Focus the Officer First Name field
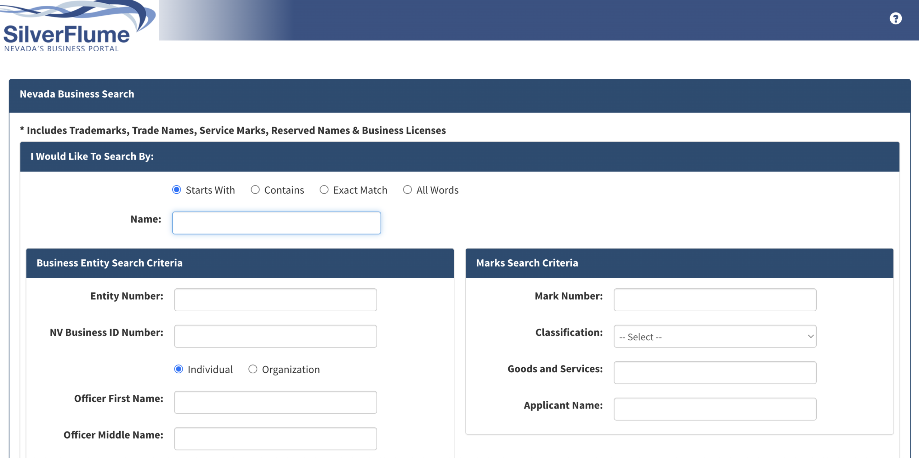This screenshot has height=458, width=919. 275,402
